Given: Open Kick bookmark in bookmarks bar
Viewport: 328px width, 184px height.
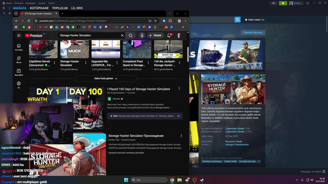Looking at the screenshot, I should click(x=24, y=27).
